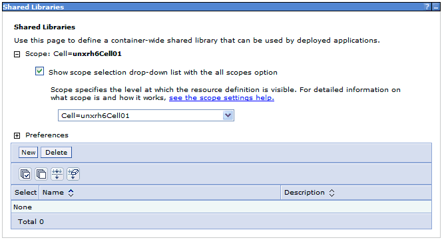Click the Select All Items icon
Viewport: 442px width, 240px height.
coord(25,174)
